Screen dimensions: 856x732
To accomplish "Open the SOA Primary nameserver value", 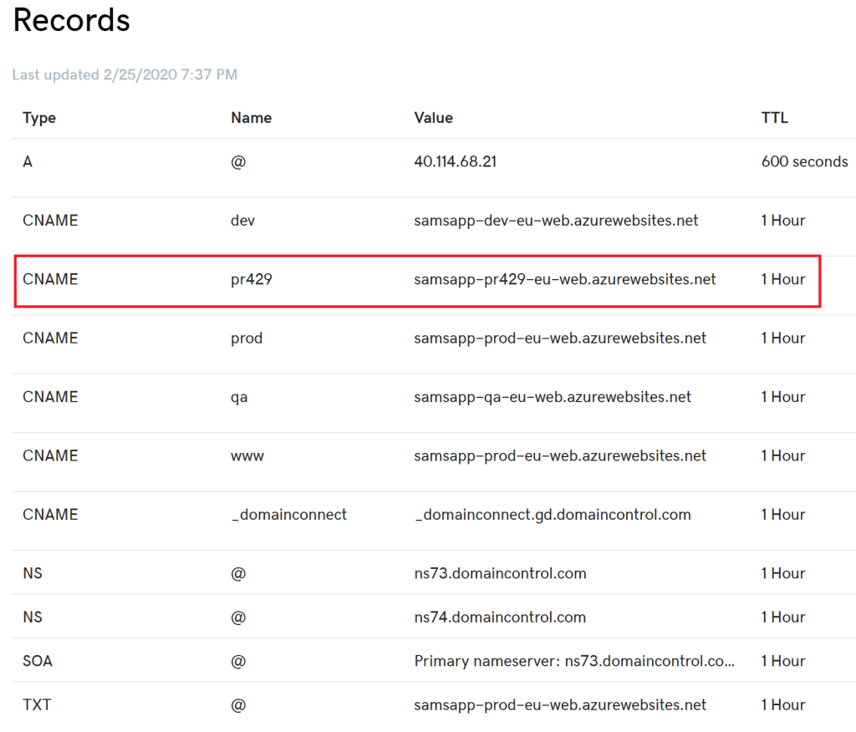I will click(574, 661).
